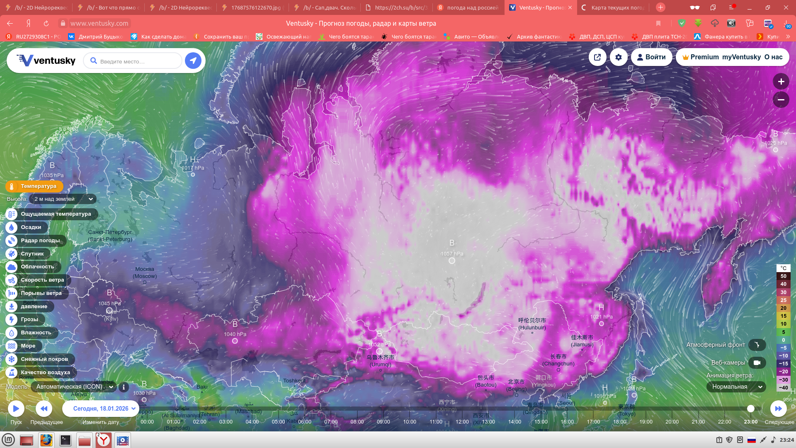This screenshot has width=796, height=448.
Task: Expand the height dropdown '2 м над землей'
Action: pyautogui.click(x=63, y=199)
